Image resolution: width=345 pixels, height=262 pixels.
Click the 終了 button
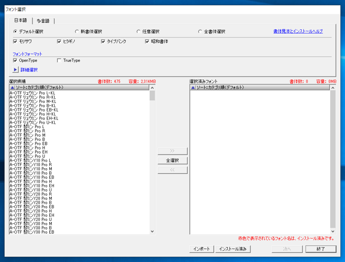(x=321, y=249)
